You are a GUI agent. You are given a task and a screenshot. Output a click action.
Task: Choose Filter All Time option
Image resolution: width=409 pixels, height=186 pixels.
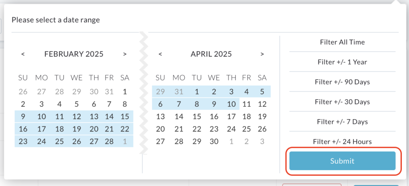(342, 42)
